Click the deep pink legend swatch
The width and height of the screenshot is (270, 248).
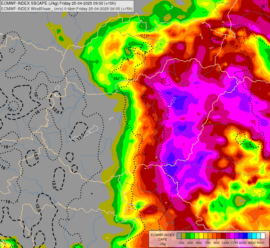tap(228, 236)
